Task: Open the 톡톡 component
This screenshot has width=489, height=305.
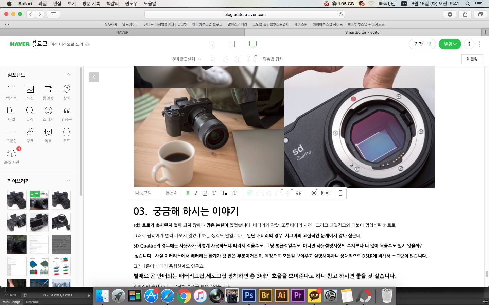Action: tap(48, 135)
